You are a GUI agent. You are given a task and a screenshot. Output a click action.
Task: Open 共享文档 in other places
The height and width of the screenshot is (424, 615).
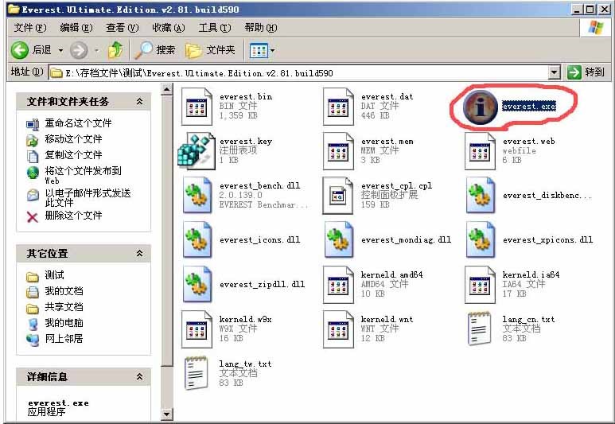tap(64, 307)
